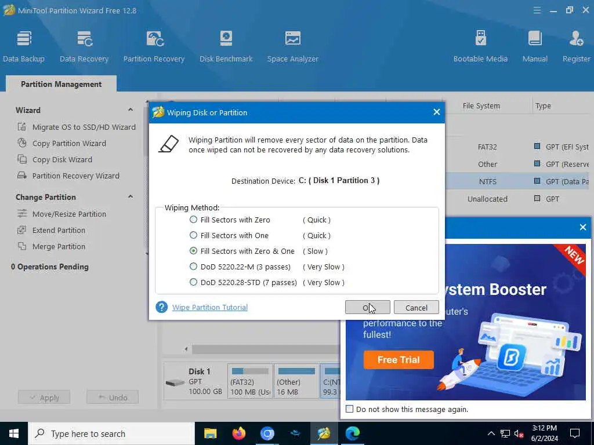The height and width of the screenshot is (445, 594).
Task: Select Fill Sectors with One
Action: pos(194,235)
